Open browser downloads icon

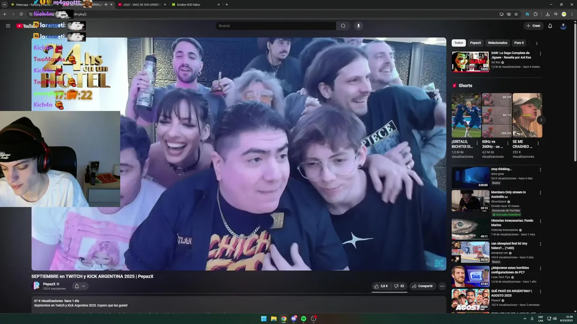pos(547,14)
